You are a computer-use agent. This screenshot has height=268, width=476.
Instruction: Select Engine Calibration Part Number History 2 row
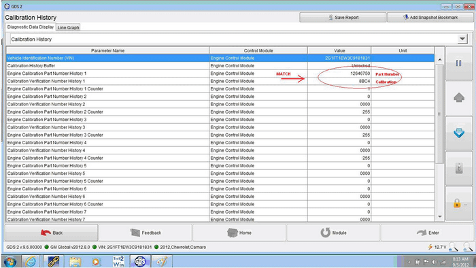[220, 97]
